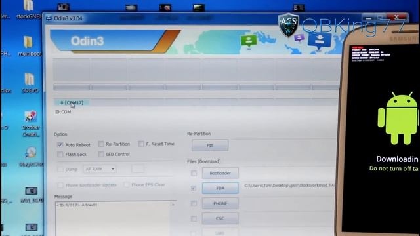Screen dimensions: 420x236
Task: Click the "ID:COM" label
Action: 63,112
